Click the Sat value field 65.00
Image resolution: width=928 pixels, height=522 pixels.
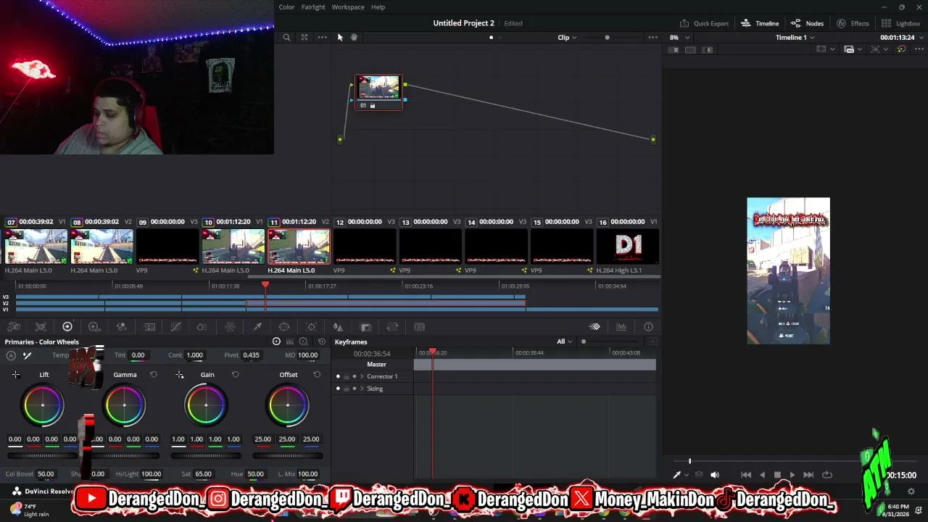coord(203,474)
